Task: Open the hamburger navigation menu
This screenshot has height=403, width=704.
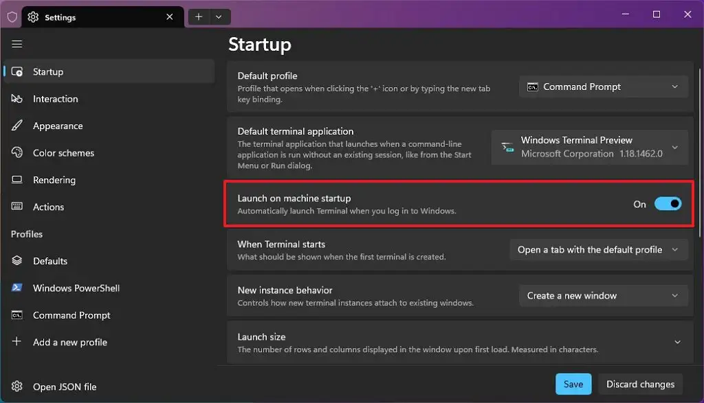Action: click(x=17, y=44)
